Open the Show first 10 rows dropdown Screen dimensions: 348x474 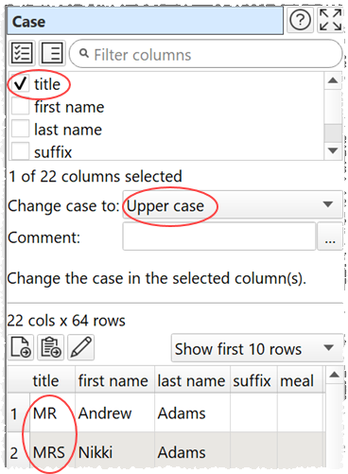(x=257, y=348)
